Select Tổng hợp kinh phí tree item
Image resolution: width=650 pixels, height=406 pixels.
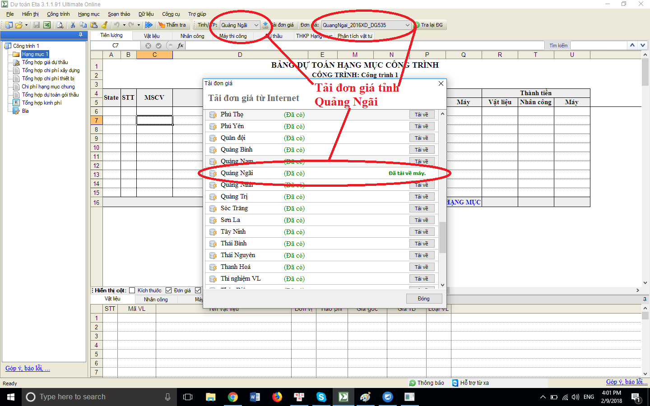(42, 103)
